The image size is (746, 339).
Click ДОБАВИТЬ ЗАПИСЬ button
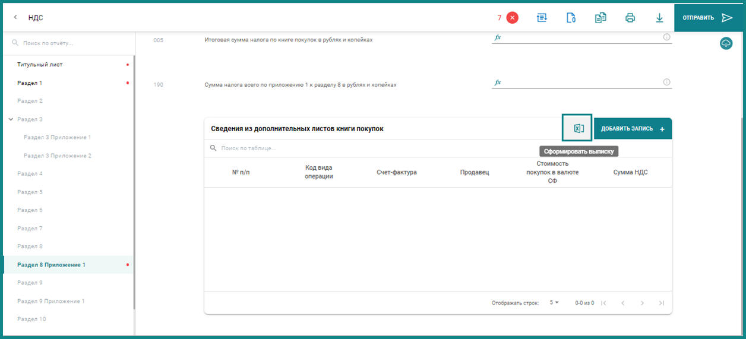point(633,128)
